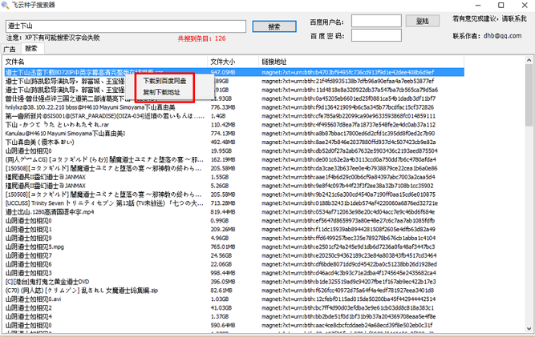Sort by the 链接地址 column header
The width and height of the screenshot is (535, 337).
click(x=361, y=62)
